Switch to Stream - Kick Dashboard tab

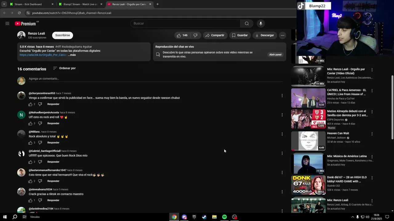tap(31, 4)
